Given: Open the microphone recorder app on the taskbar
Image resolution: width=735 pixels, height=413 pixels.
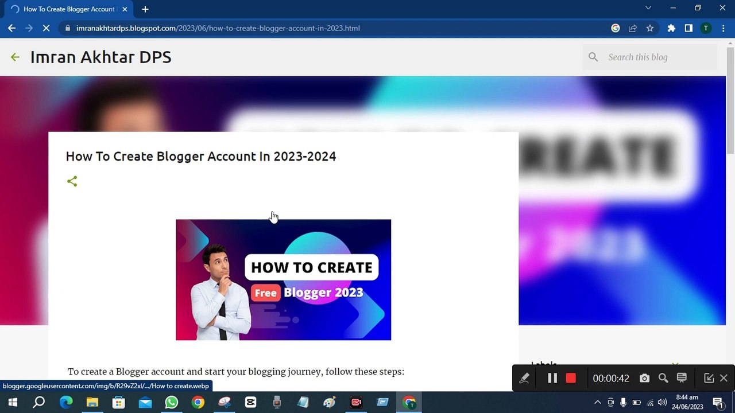Looking at the screenshot, I should tap(277, 402).
